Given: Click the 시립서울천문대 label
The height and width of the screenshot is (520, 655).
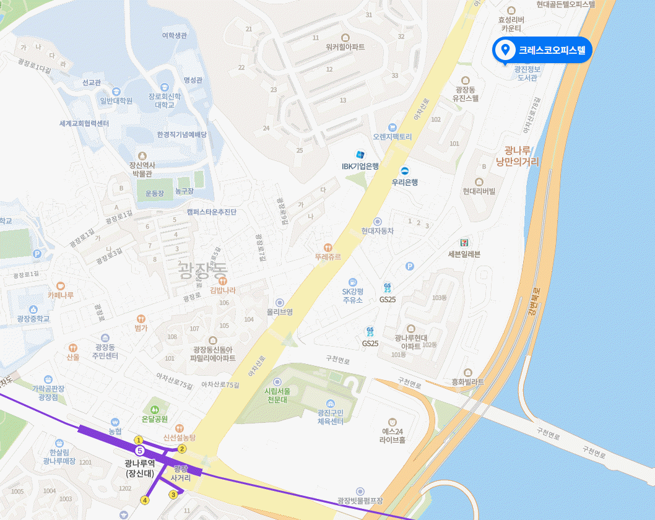Looking at the screenshot, I should pyautogui.click(x=277, y=395).
